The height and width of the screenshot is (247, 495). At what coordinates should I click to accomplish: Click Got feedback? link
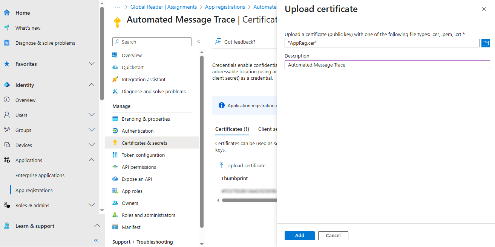pyautogui.click(x=240, y=42)
